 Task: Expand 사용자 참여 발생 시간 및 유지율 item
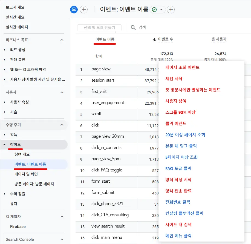pos(4,79)
